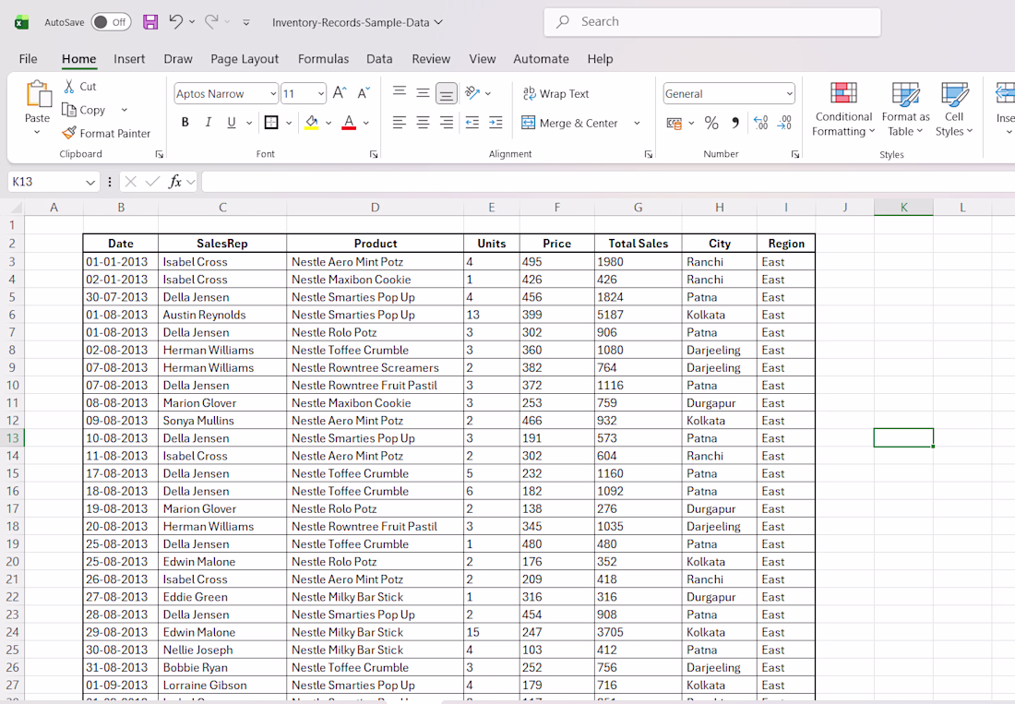Expand the Merge & Center dropdown arrow

point(637,123)
